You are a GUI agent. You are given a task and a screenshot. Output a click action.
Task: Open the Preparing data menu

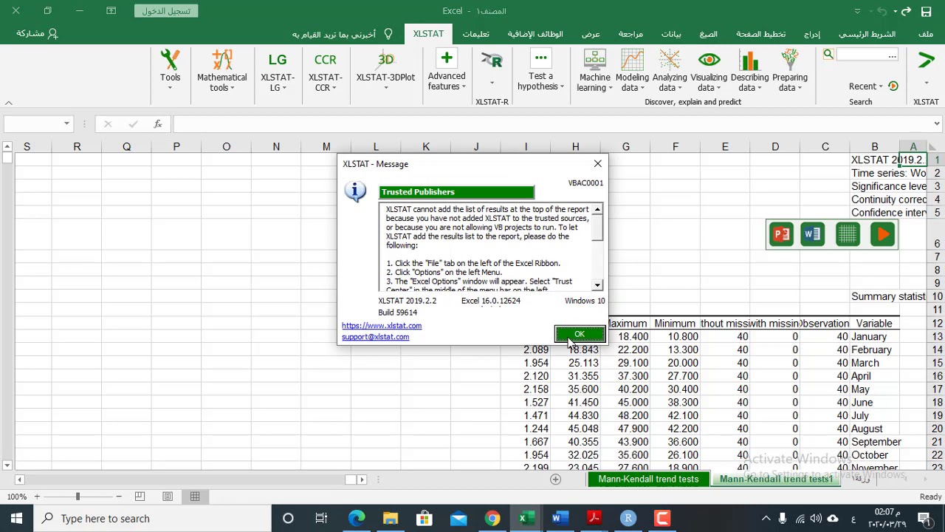pyautogui.click(x=789, y=71)
